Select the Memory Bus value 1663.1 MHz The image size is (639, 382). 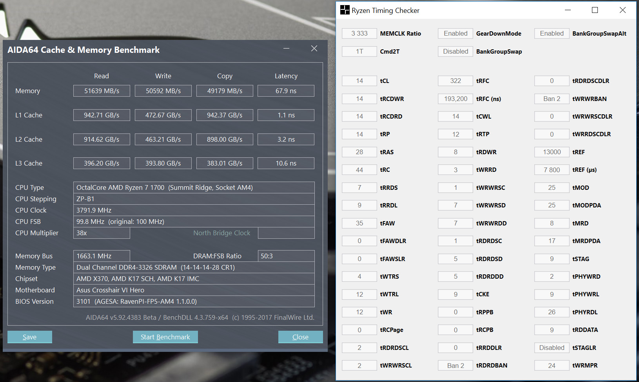point(102,256)
